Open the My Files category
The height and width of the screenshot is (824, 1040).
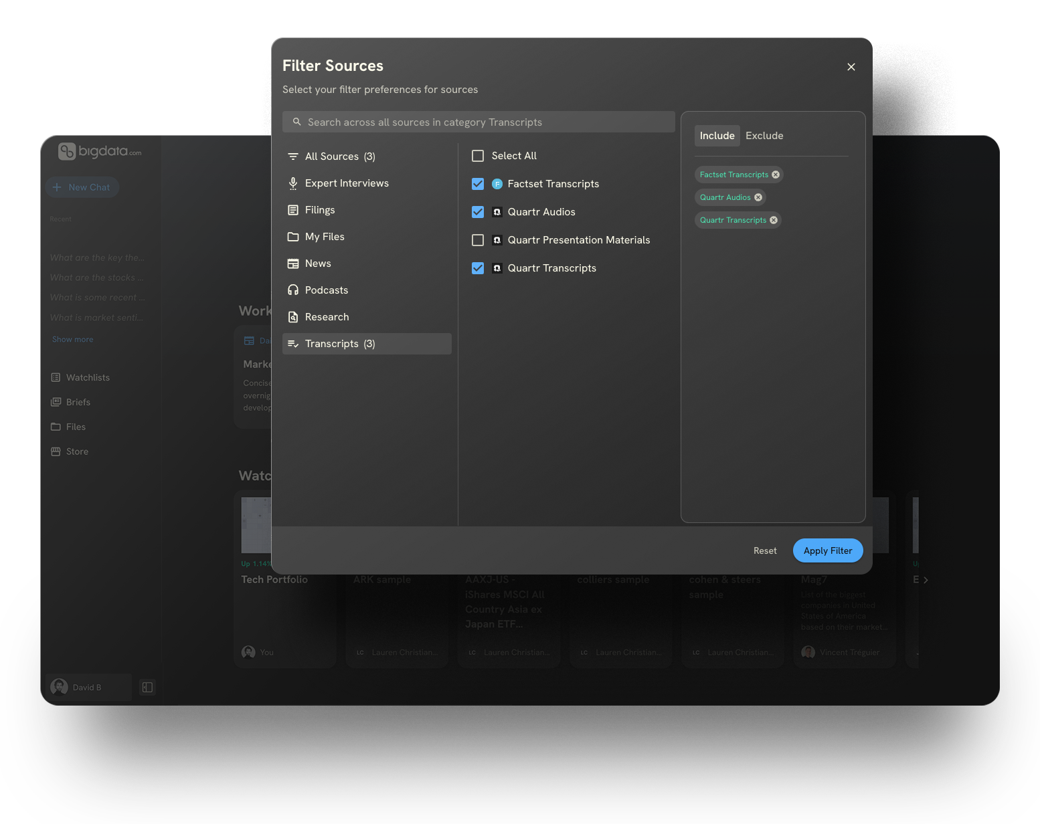click(367, 237)
